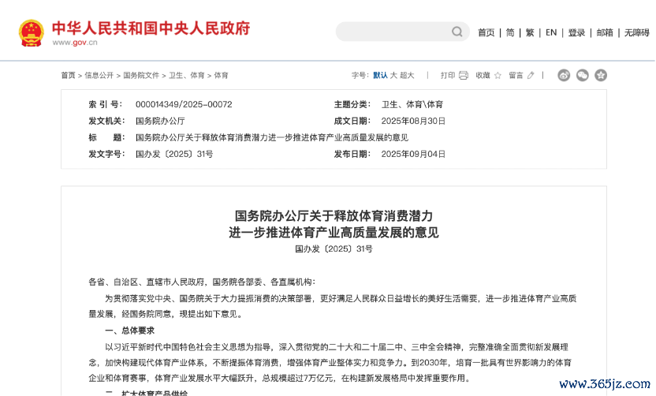The width and height of the screenshot is (656, 396).
Task: Switch font size to 大
Action: [x=393, y=75]
